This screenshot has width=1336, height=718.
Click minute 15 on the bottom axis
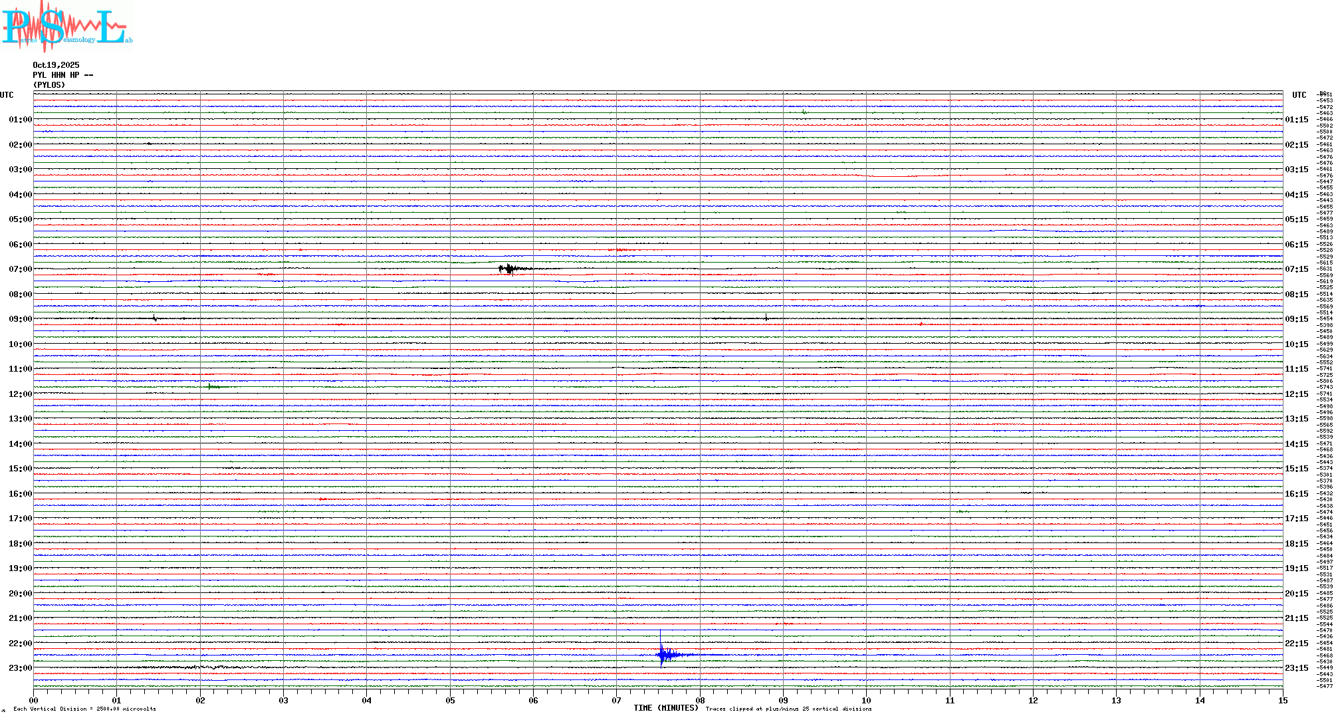[1282, 700]
